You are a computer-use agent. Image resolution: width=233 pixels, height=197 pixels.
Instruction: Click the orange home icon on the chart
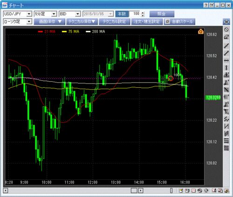click(x=200, y=31)
